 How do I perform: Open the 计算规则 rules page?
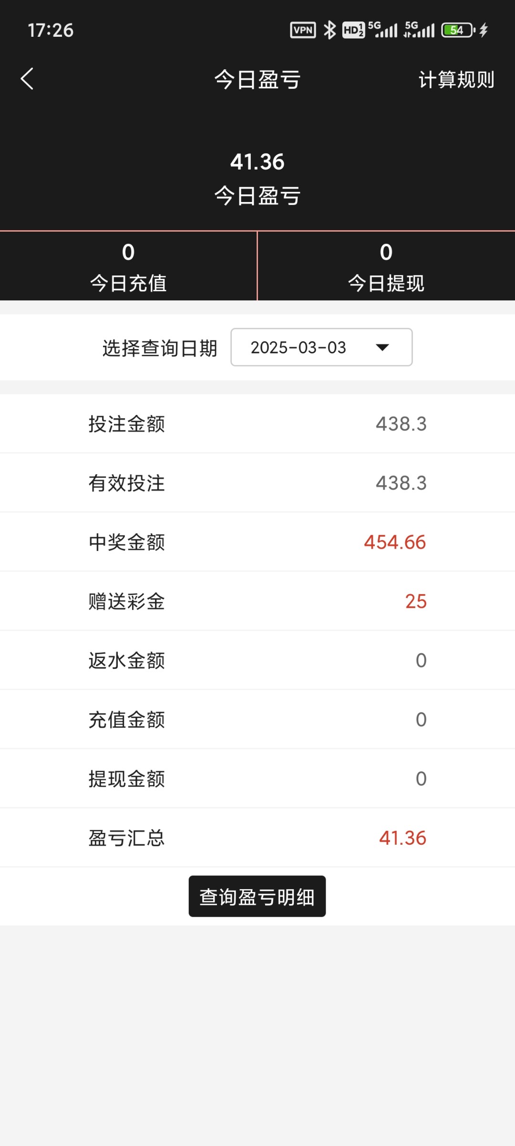(456, 79)
